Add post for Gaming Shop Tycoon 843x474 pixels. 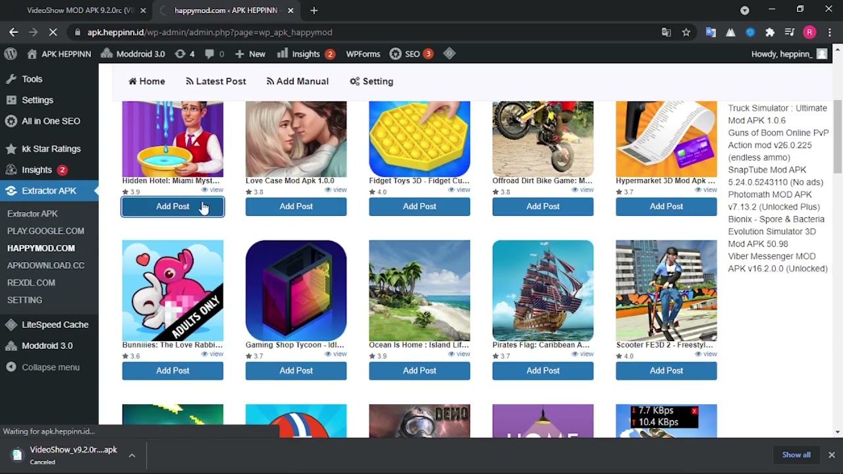(296, 371)
